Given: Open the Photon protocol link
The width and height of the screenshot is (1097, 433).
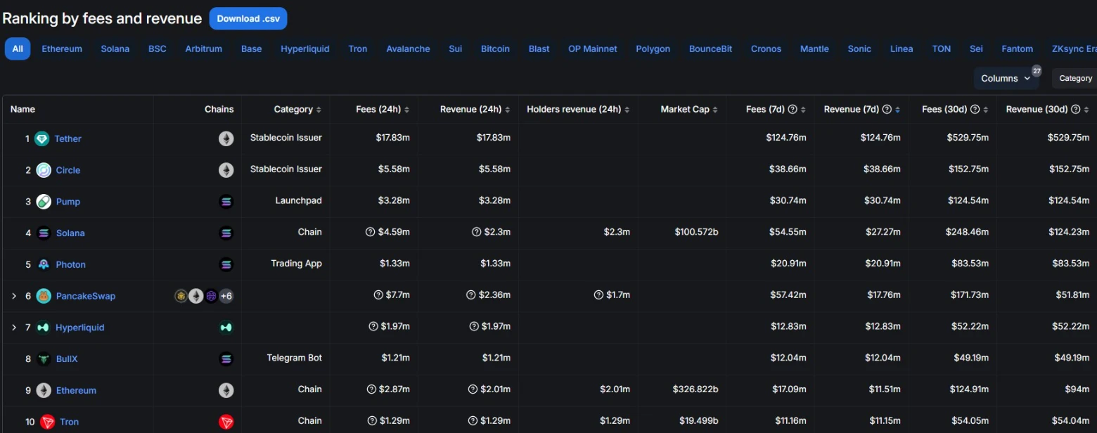Looking at the screenshot, I should [x=71, y=264].
